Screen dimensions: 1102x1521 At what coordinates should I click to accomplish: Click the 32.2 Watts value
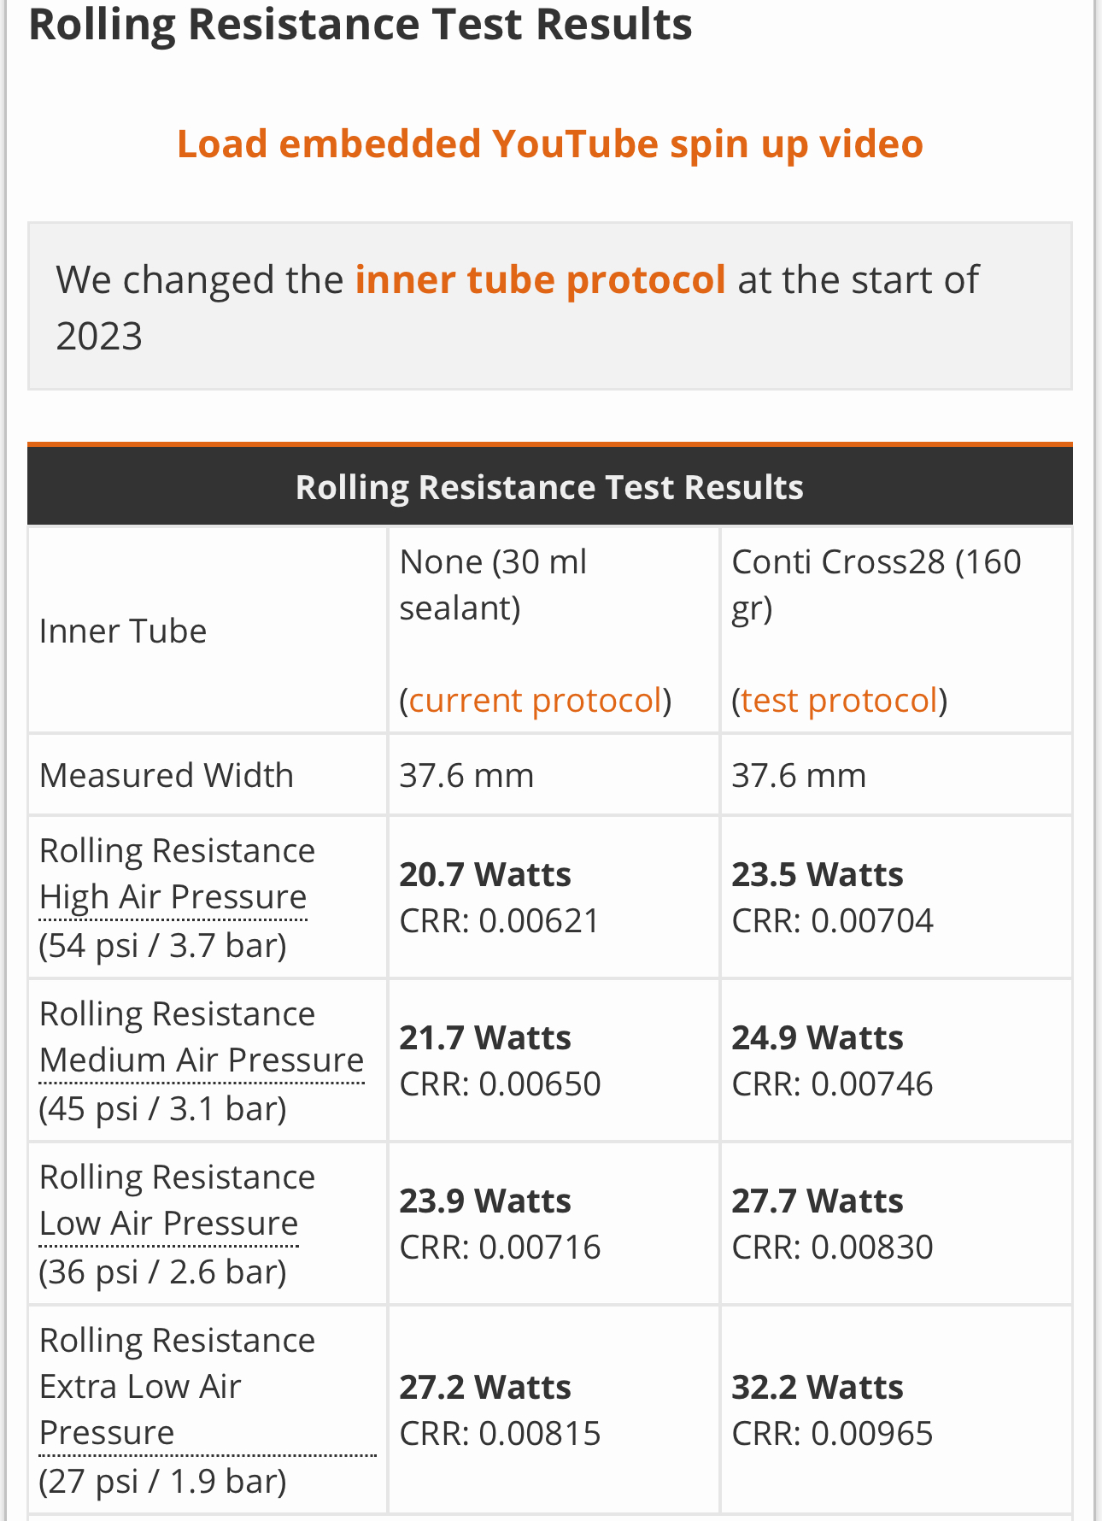[x=818, y=1388]
